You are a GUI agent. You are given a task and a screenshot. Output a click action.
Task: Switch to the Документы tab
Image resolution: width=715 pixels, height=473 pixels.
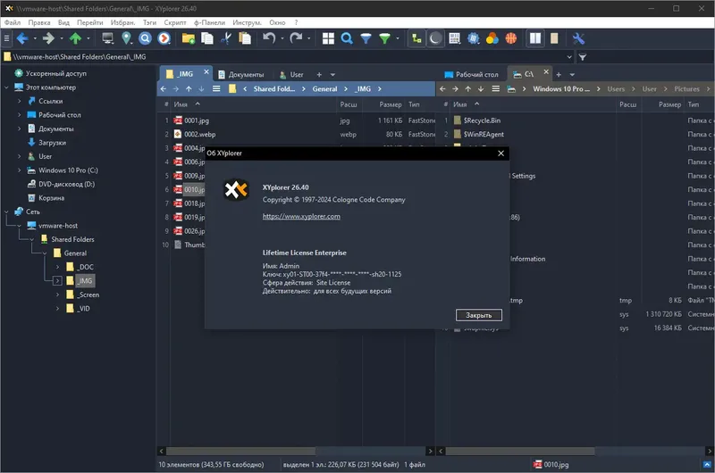241,75
